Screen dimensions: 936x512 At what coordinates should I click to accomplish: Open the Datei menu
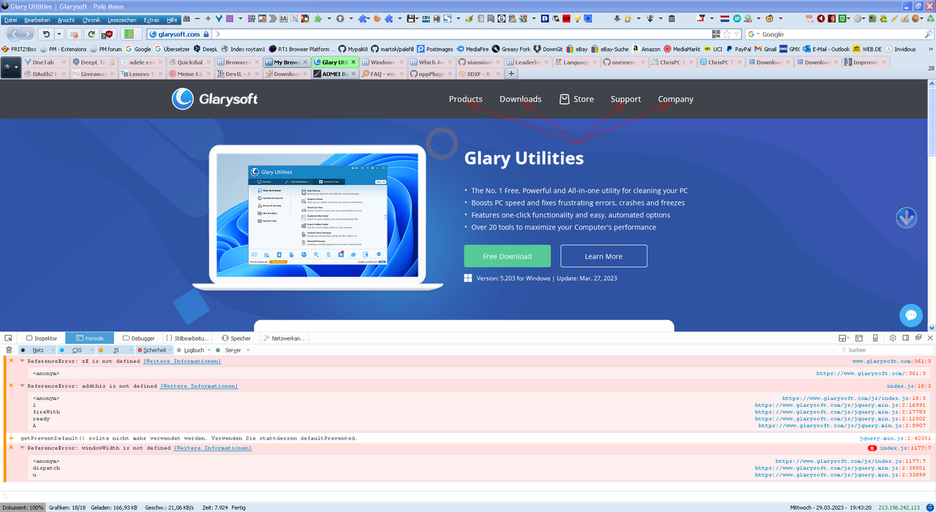[x=10, y=20]
